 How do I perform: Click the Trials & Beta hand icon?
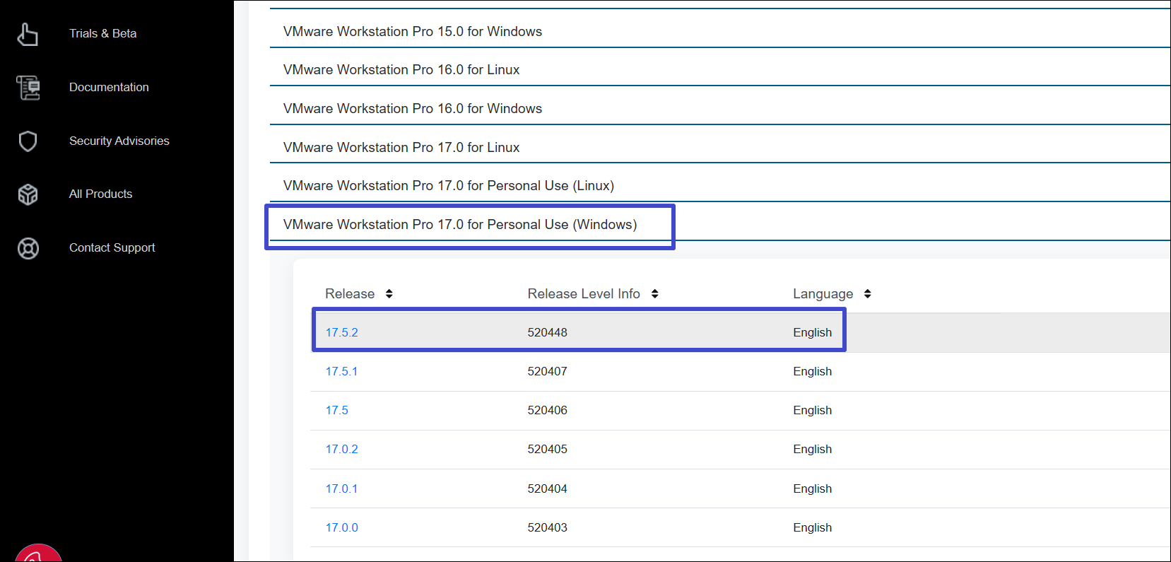coord(28,34)
